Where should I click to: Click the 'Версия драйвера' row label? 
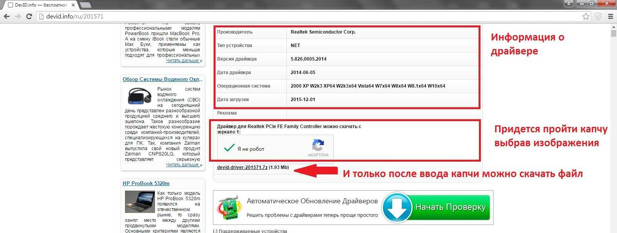click(x=237, y=59)
